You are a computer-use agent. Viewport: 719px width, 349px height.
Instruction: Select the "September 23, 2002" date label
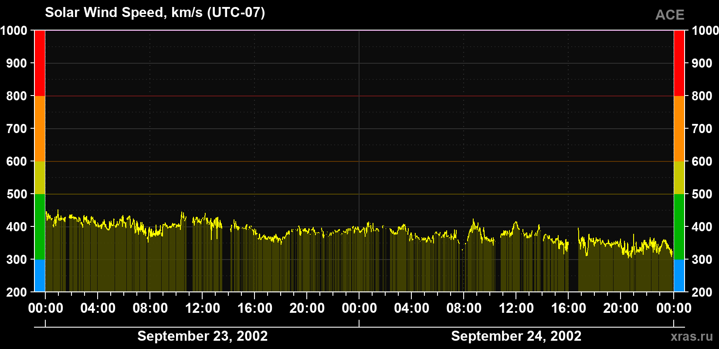click(202, 336)
